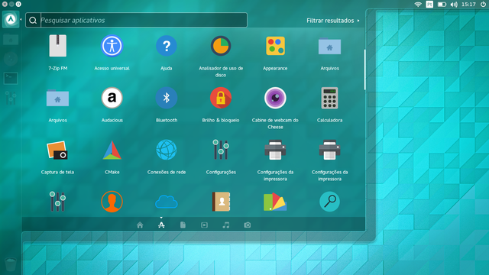Launch Captura de tela screenshot tool
Viewport: 489px width, 275px height.
(x=57, y=150)
